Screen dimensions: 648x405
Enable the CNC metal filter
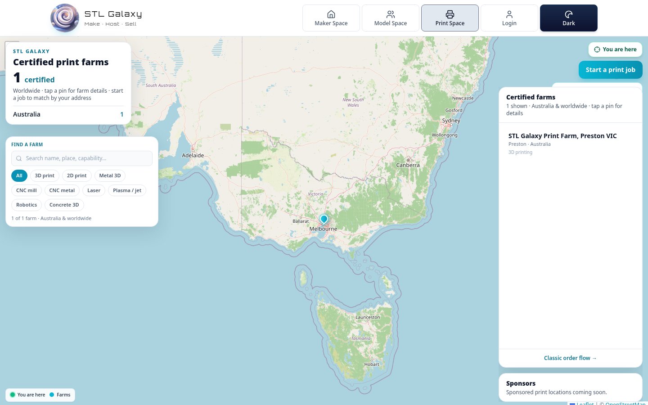click(x=62, y=190)
